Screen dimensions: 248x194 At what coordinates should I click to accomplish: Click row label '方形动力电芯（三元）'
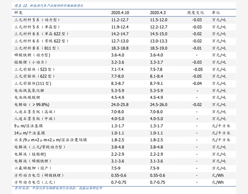tap(35, 182)
